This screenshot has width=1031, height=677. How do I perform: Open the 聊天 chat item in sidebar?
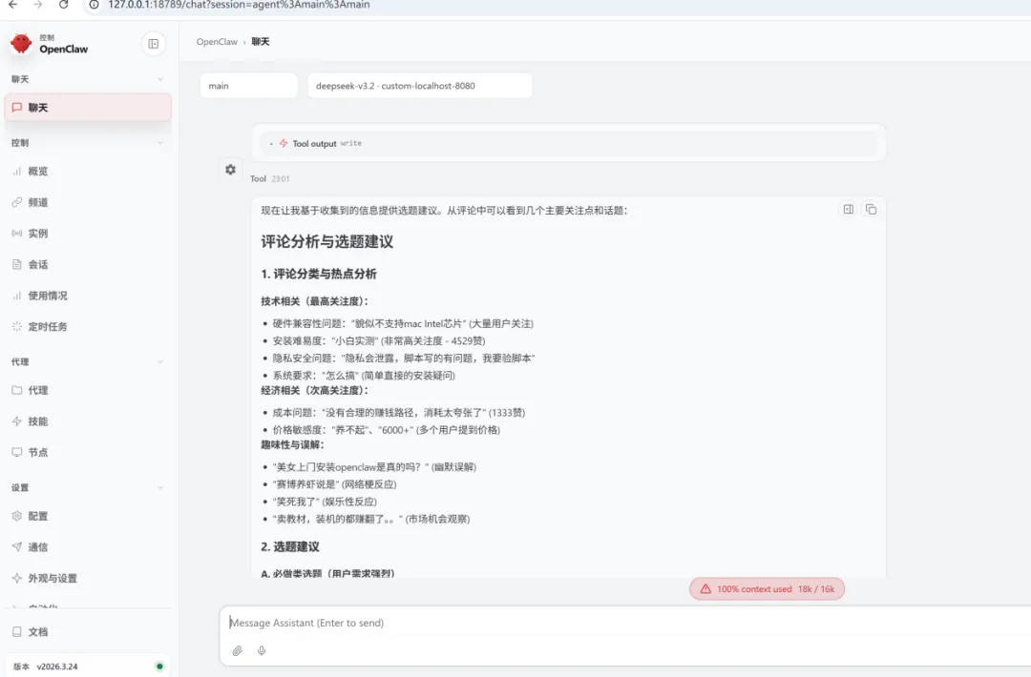click(88, 108)
